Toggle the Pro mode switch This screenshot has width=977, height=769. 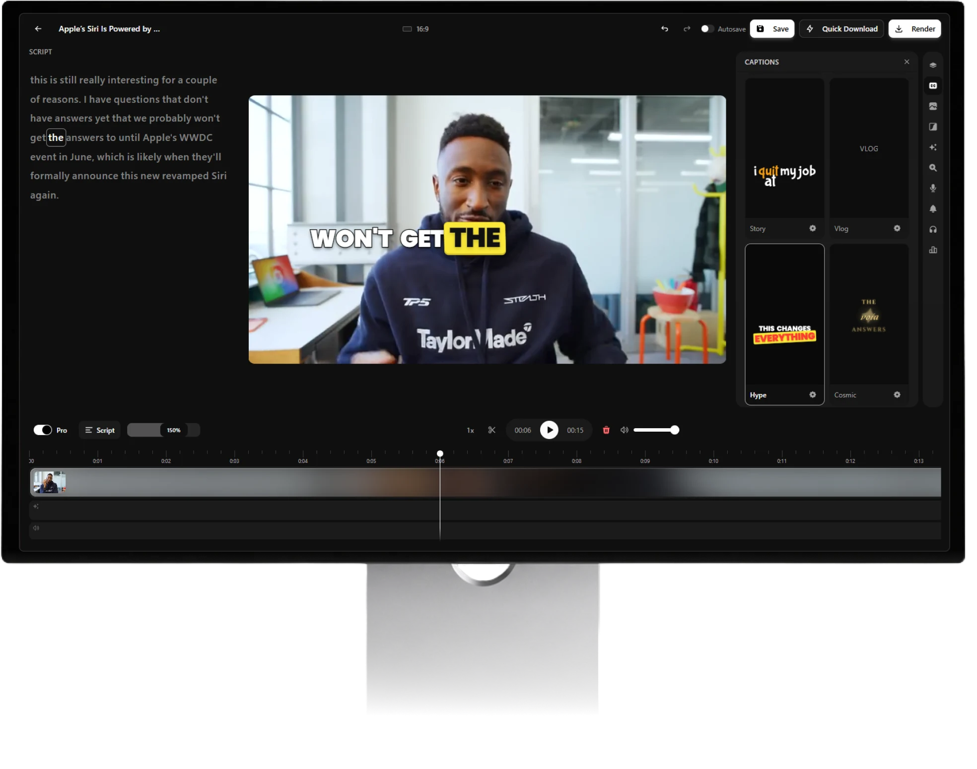coord(43,430)
